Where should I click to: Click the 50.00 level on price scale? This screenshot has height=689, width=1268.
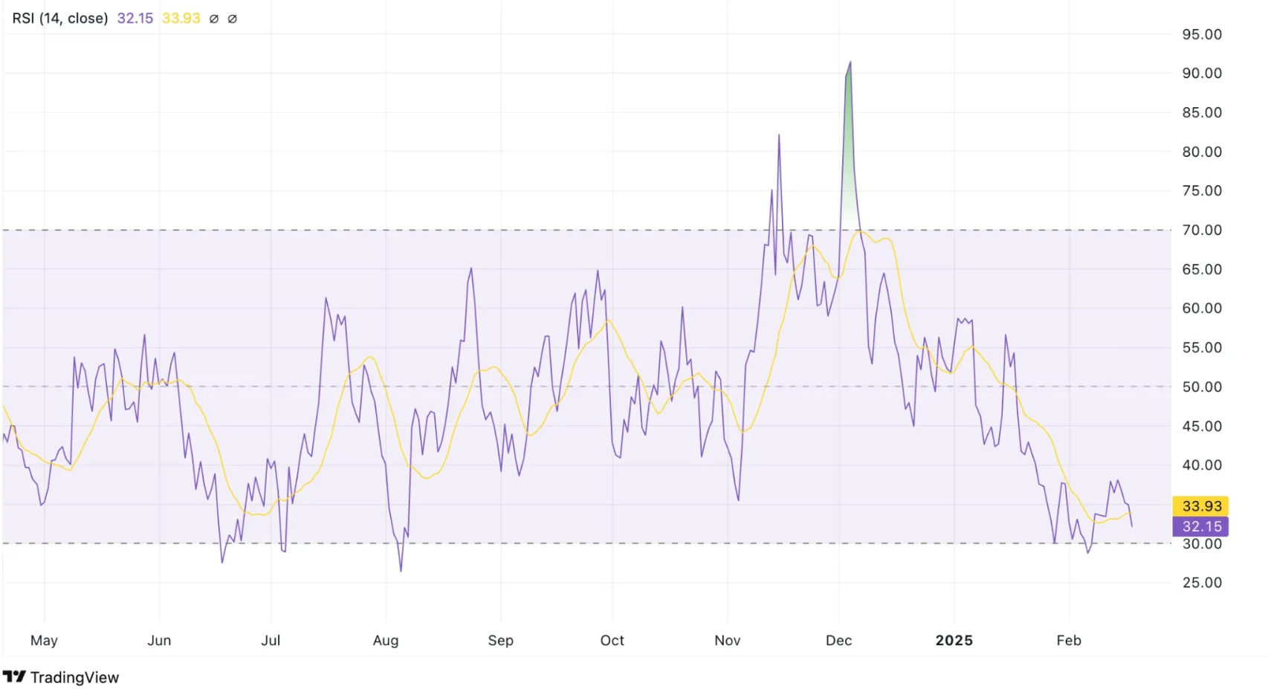pos(1202,386)
